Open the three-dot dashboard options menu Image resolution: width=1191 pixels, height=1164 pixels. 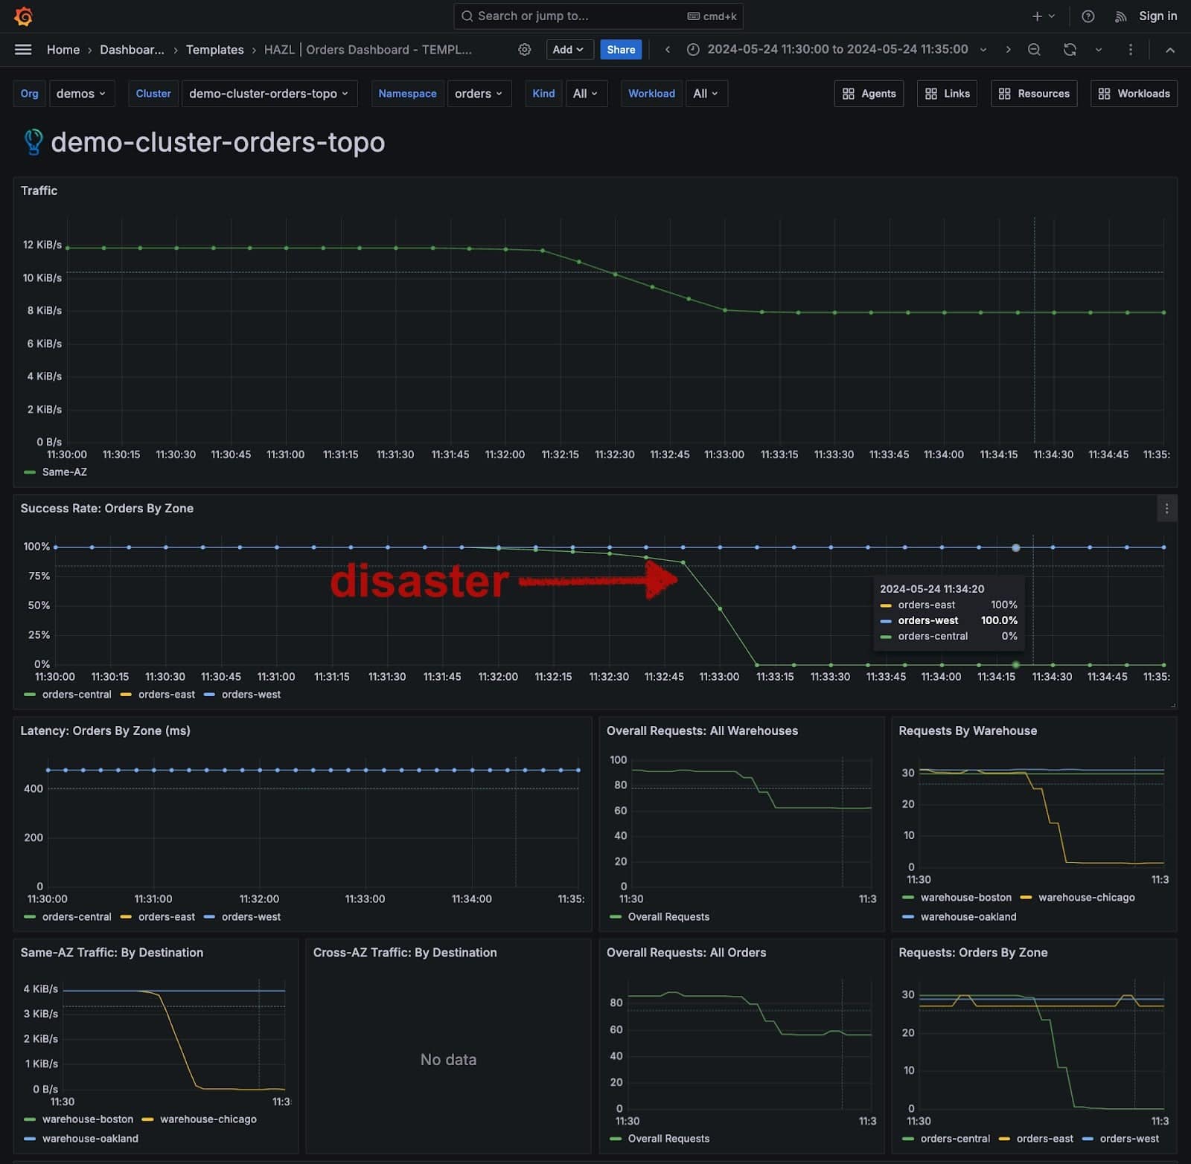pyautogui.click(x=1131, y=49)
